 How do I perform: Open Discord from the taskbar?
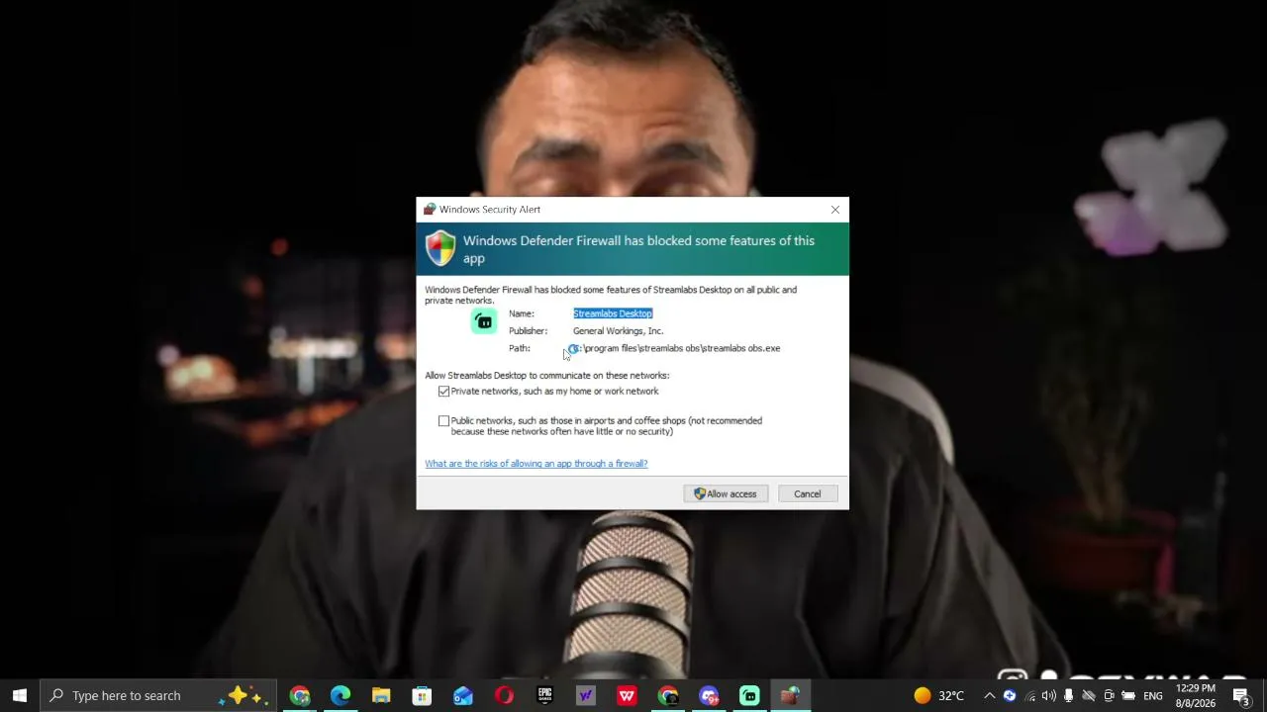click(x=709, y=695)
